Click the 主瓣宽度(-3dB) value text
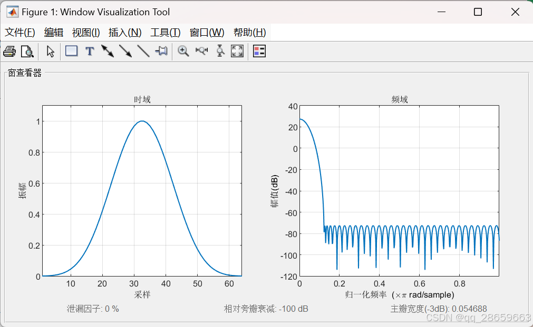 (439, 309)
